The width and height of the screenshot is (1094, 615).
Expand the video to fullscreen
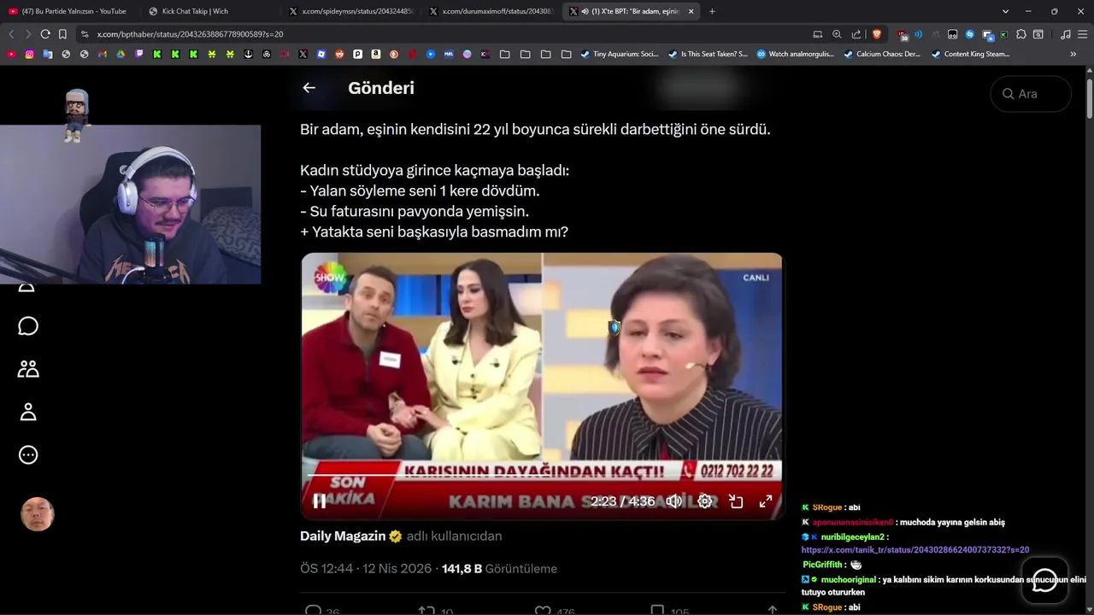coord(766,501)
